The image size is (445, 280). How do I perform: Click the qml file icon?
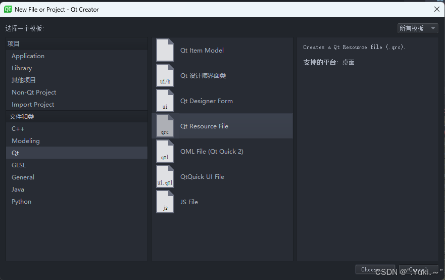coord(165,151)
